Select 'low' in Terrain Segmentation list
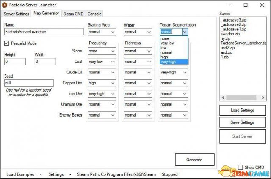The height and width of the screenshot is (179, 271). (174, 48)
